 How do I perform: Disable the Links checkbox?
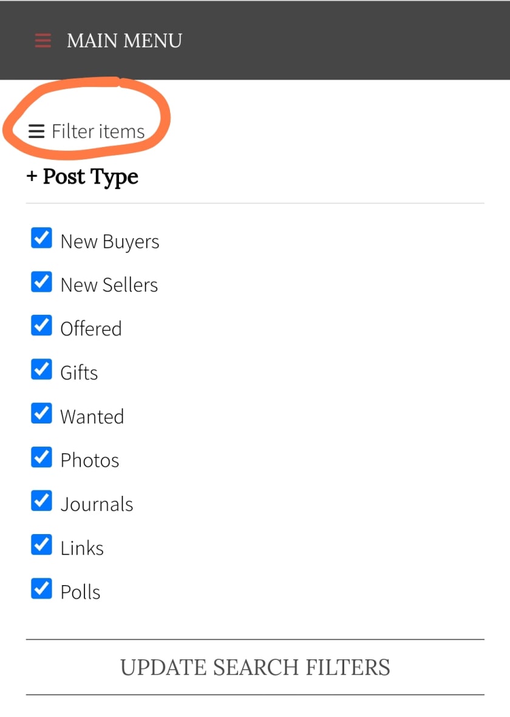[x=41, y=544]
